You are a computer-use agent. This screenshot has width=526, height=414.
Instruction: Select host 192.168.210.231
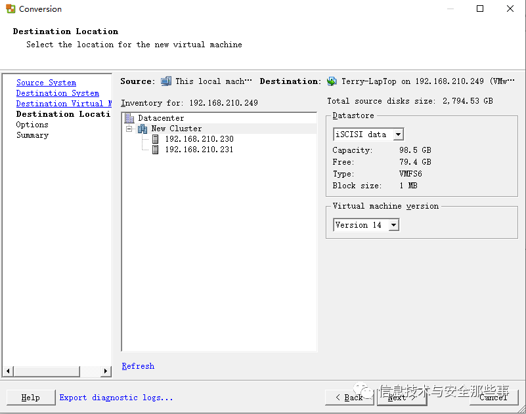tap(199, 150)
